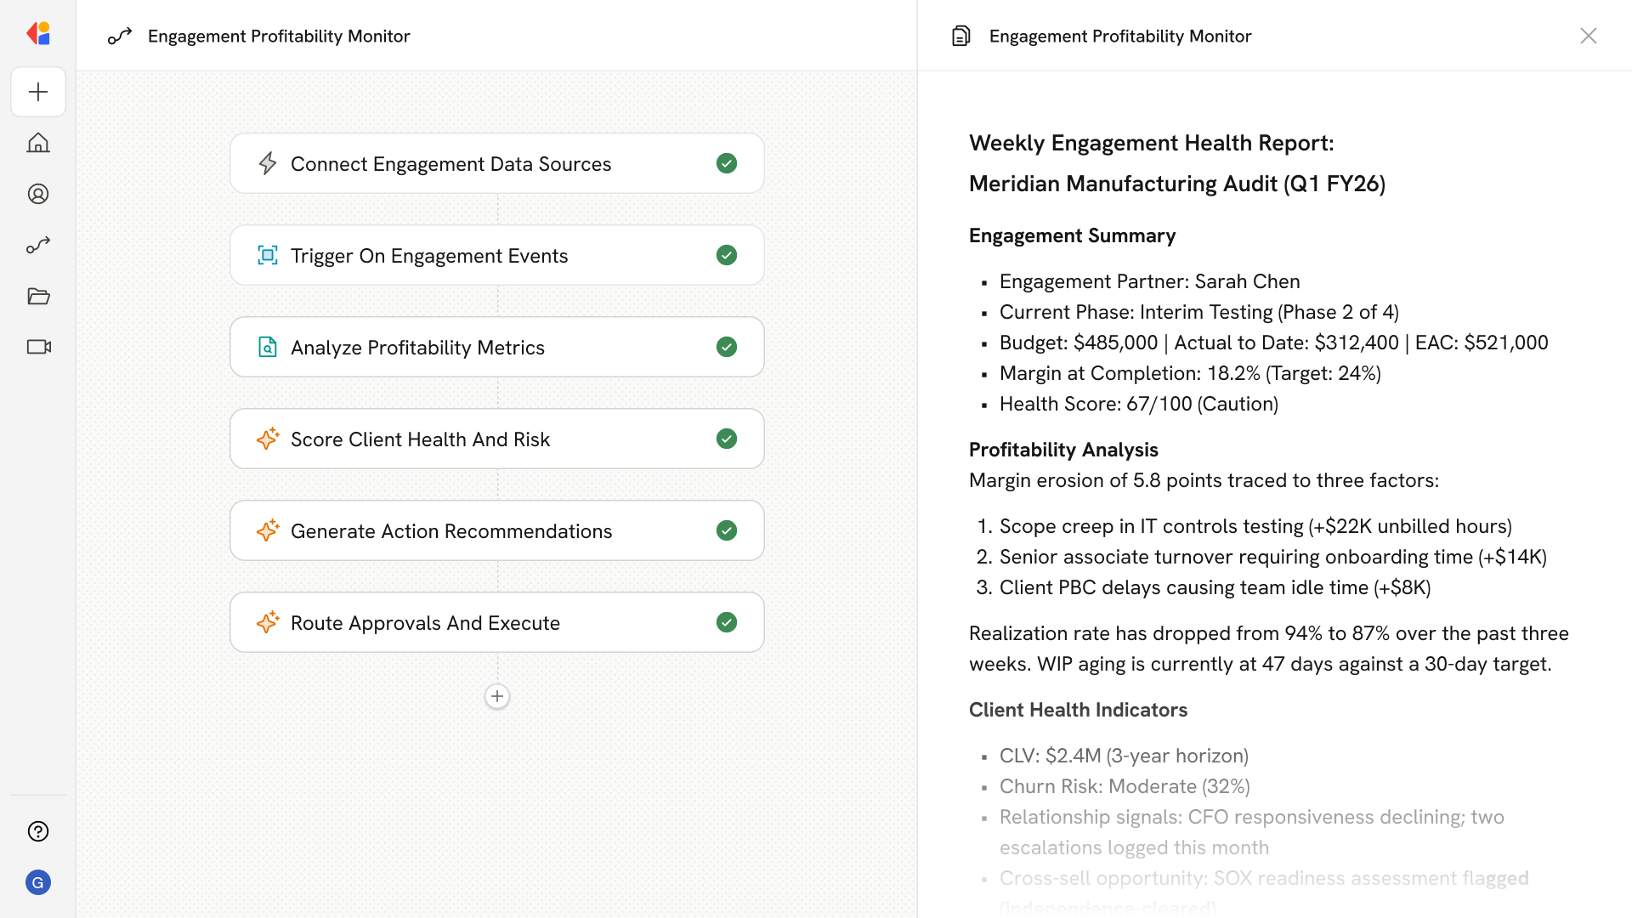Viewport: 1632px width, 918px height.
Task: Click the workflow title in the header
Action: pos(279,36)
